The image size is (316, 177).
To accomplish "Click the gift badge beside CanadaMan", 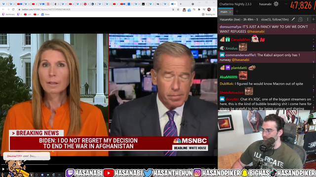I will pyautogui.click(x=228, y=39).
